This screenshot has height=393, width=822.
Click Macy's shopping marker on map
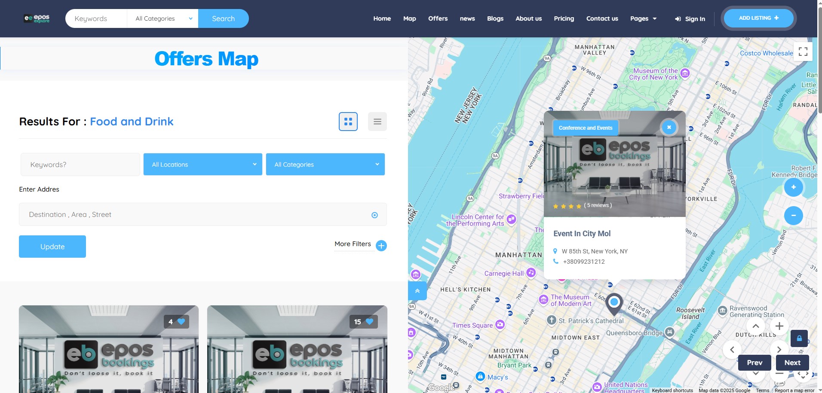[480, 376]
